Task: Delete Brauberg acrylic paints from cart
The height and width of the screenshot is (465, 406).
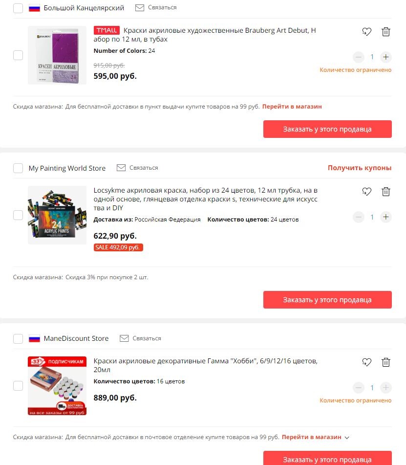Action: pos(385,31)
